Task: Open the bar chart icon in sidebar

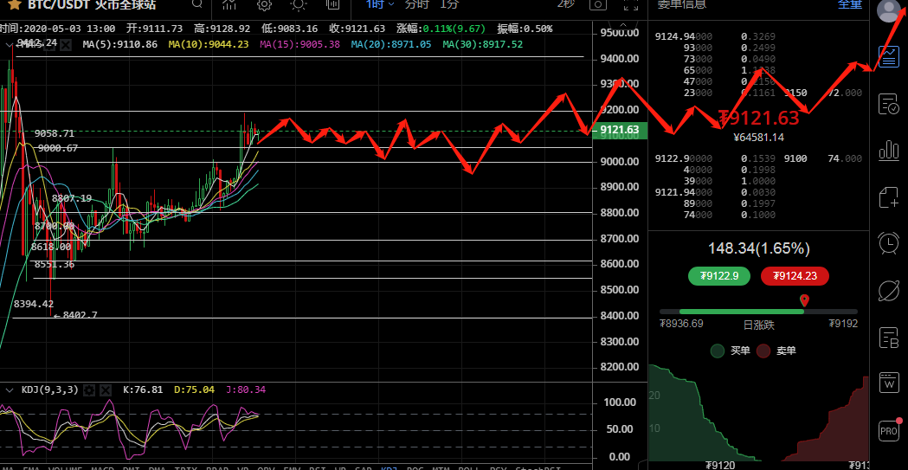Action: pyautogui.click(x=889, y=151)
